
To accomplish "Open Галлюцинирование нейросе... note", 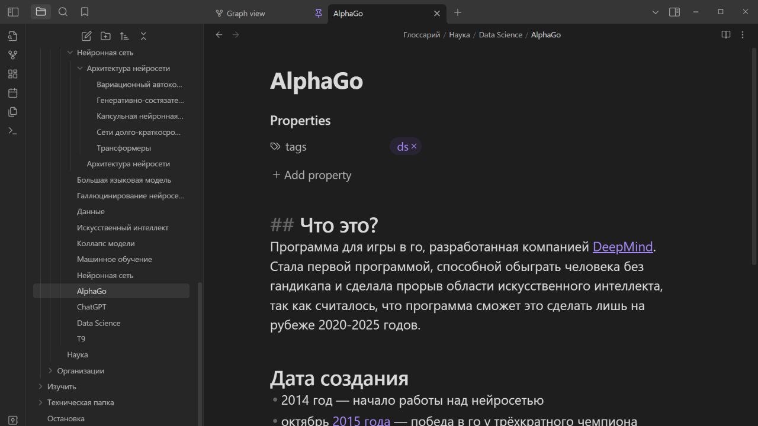I will coord(130,196).
